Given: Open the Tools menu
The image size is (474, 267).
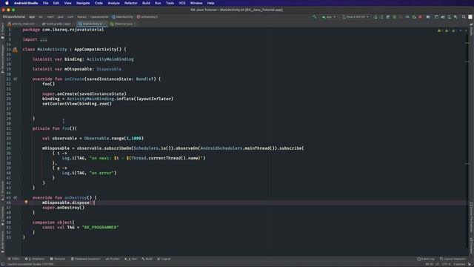Looking at the screenshot, I should [170, 3].
